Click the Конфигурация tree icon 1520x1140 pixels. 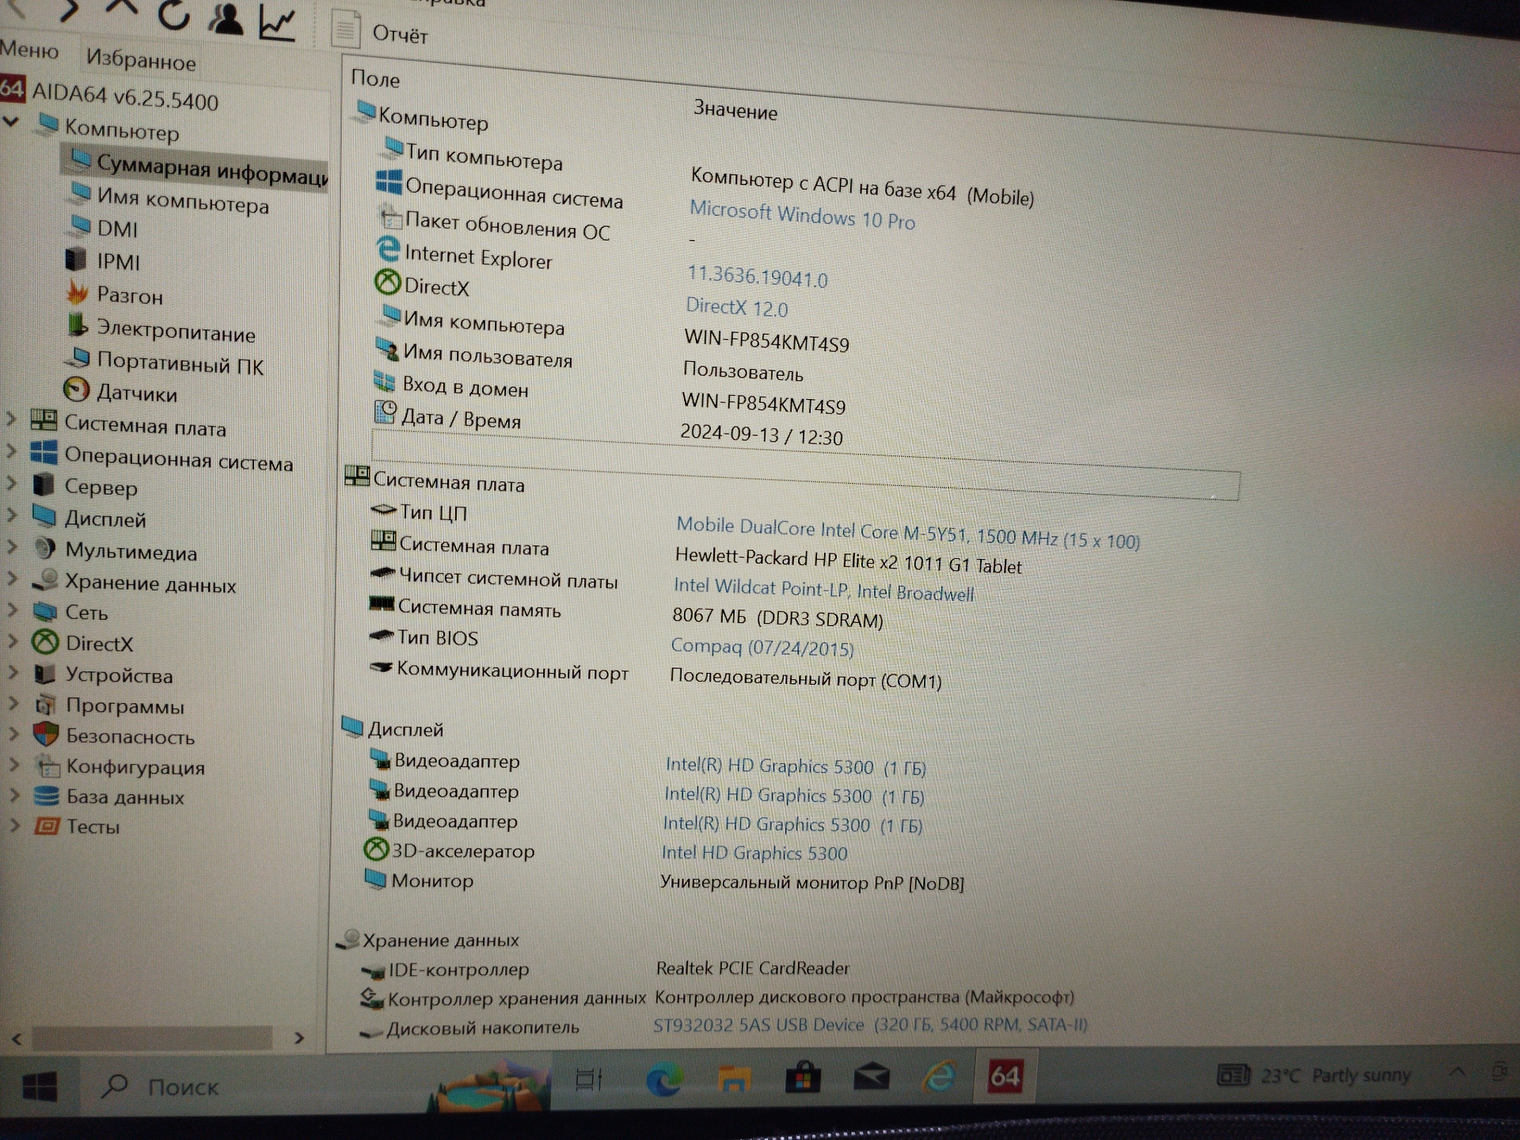coord(47,766)
